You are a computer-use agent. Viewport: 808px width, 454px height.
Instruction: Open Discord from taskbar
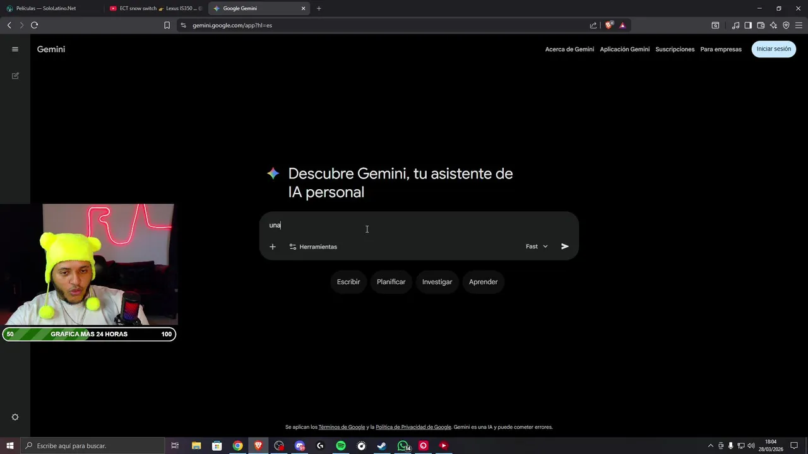(300, 446)
